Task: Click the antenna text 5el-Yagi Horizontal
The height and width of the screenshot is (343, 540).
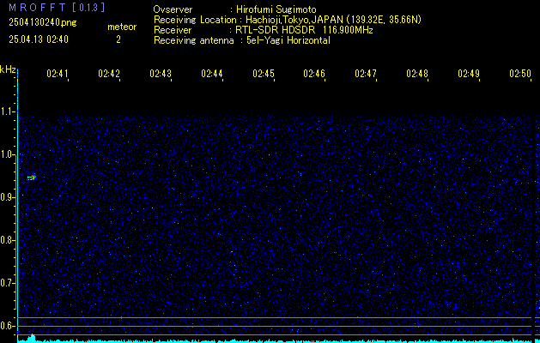Action: pyautogui.click(x=288, y=40)
